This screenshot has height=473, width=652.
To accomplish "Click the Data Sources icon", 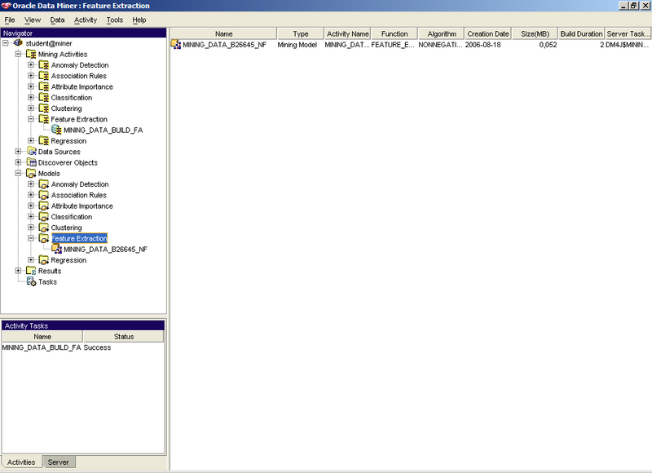I will [x=32, y=152].
